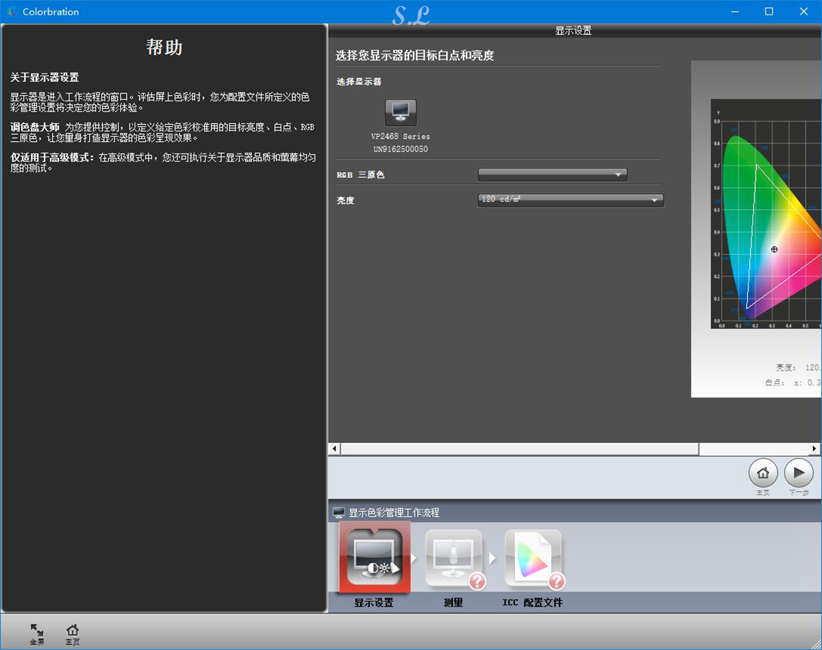This screenshot has height=650, width=822.
Task: Select the 显示设置 tab at top
Action: [x=574, y=30]
